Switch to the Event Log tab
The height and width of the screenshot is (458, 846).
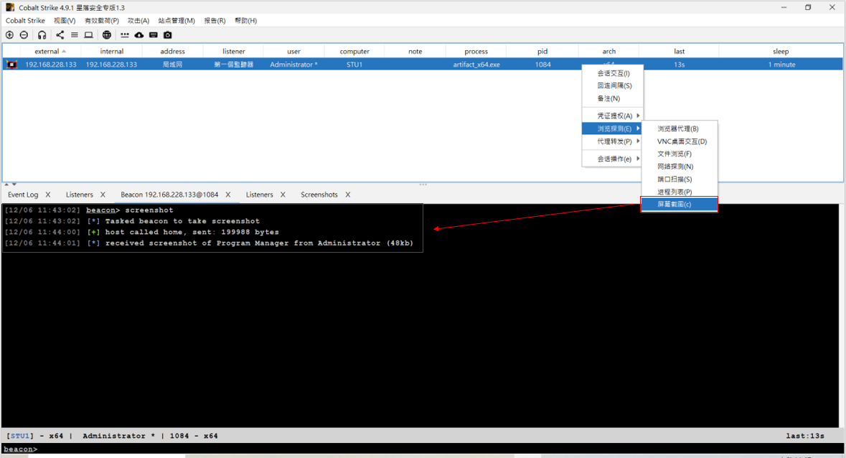click(23, 195)
